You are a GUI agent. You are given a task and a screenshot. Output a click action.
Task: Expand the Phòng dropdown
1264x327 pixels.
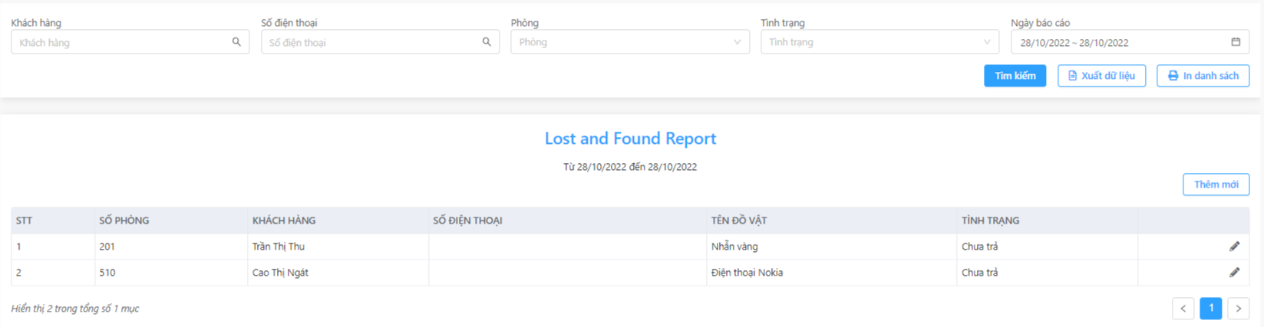[629, 42]
